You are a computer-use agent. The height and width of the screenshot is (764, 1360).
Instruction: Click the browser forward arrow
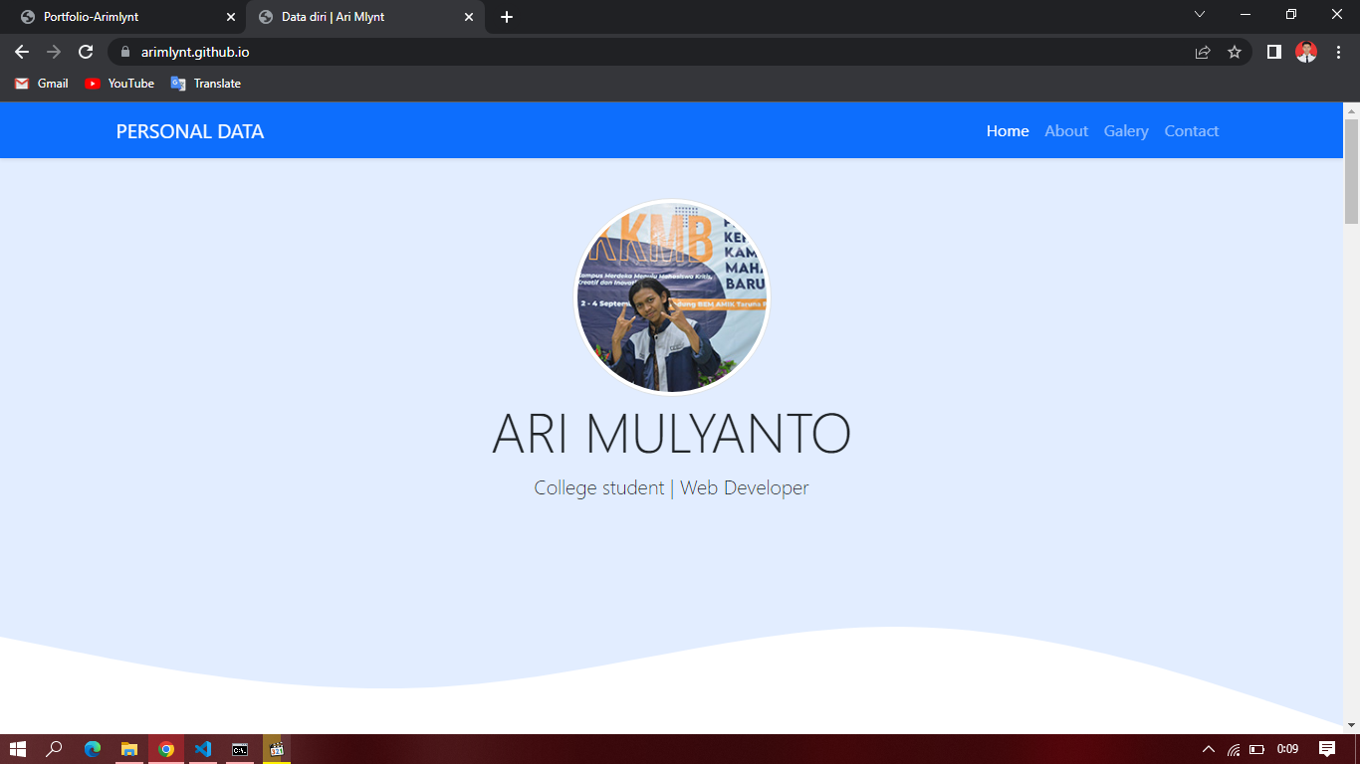[x=54, y=52]
